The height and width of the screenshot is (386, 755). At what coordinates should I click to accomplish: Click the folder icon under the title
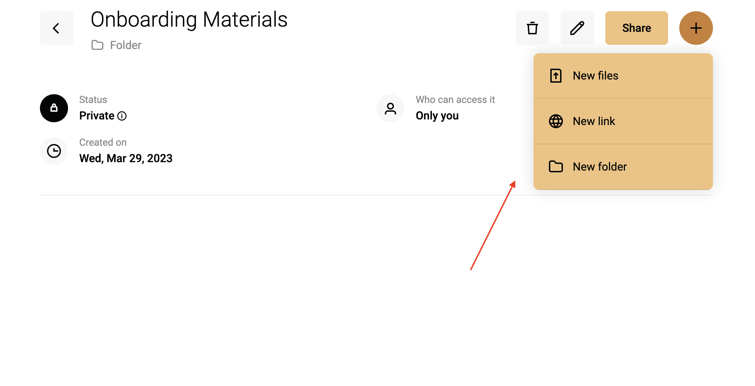pos(97,45)
